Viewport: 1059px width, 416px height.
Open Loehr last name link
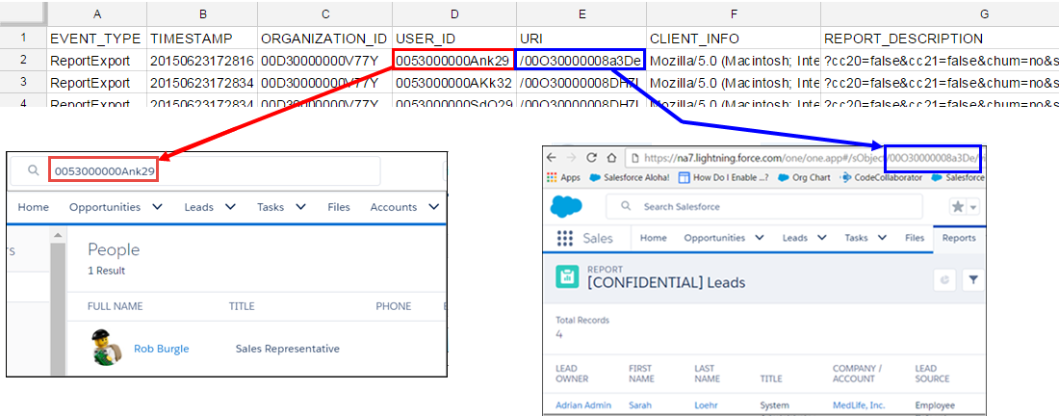coord(705,405)
